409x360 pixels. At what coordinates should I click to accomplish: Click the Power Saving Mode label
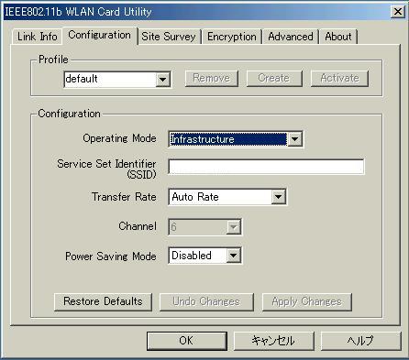coord(111,256)
